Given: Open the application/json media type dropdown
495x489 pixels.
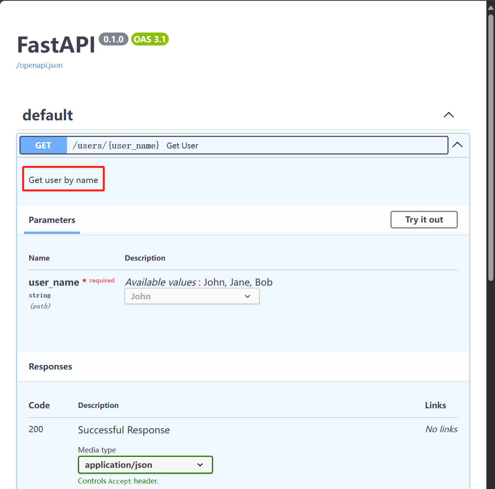Looking at the screenshot, I should coord(145,465).
